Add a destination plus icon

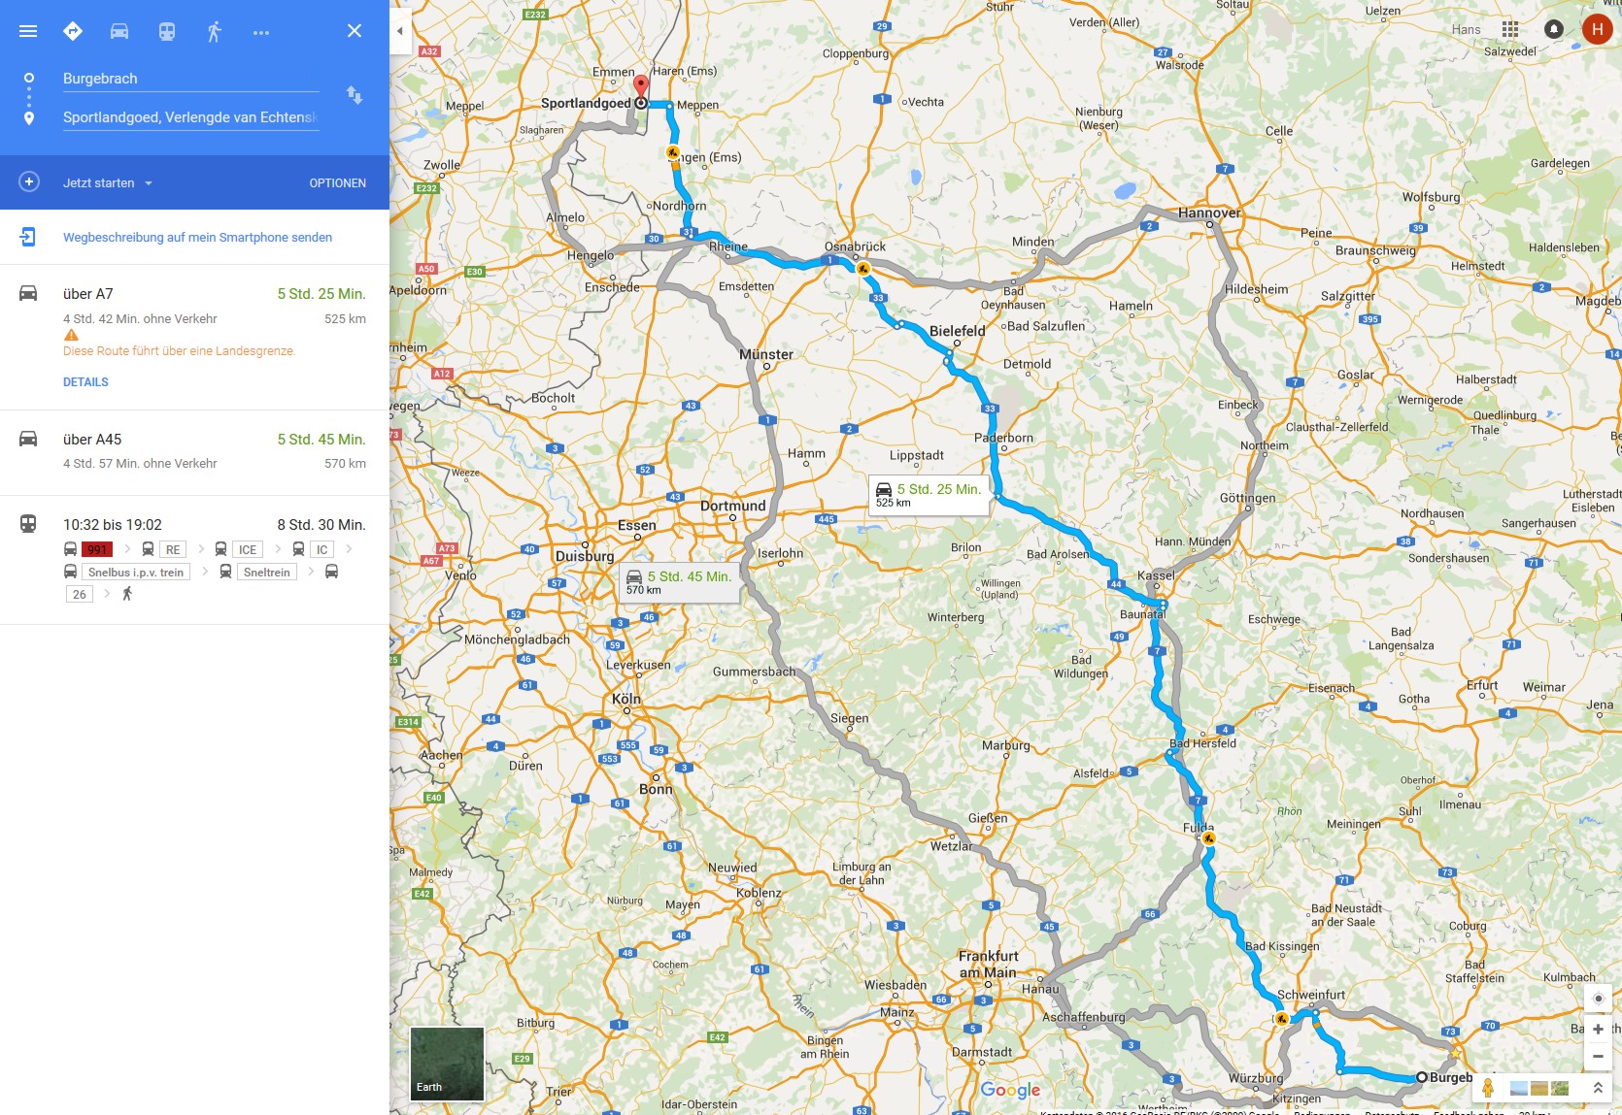point(29,182)
